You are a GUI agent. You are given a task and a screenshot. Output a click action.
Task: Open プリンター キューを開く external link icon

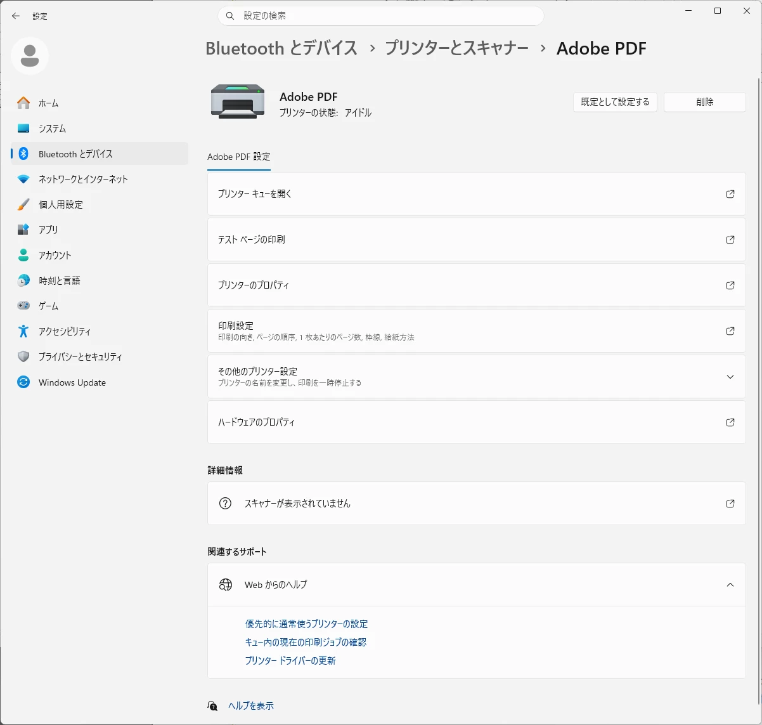point(730,194)
